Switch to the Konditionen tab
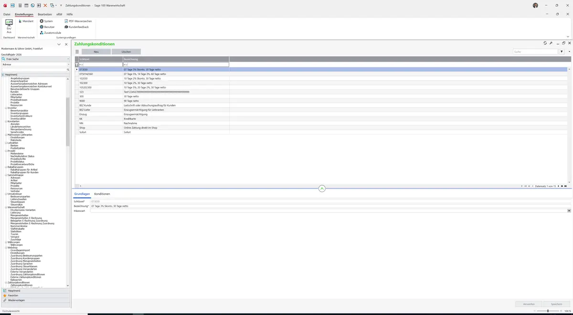Screen dimensions: 573x315 tap(102, 194)
